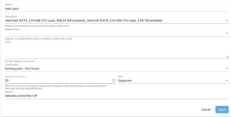
Task: Click the 'Minimum free space' field label
Action: pyautogui.click(x=15, y=76)
